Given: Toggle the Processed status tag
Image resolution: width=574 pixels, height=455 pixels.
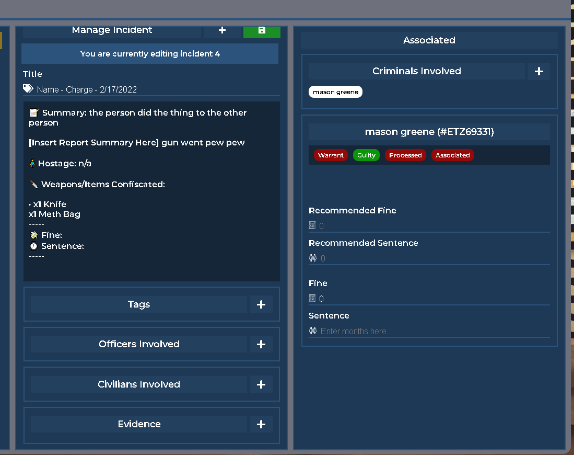Looking at the screenshot, I should 405,155.
